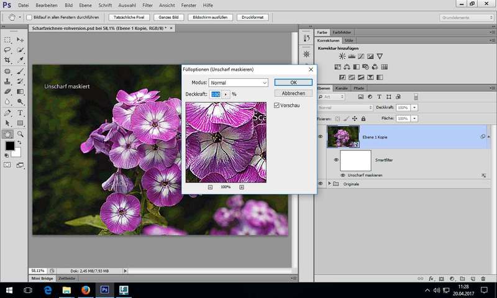The height and width of the screenshot is (298, 497).
Task: Choose the Eraser tool
Action: (x=7, y=91)
